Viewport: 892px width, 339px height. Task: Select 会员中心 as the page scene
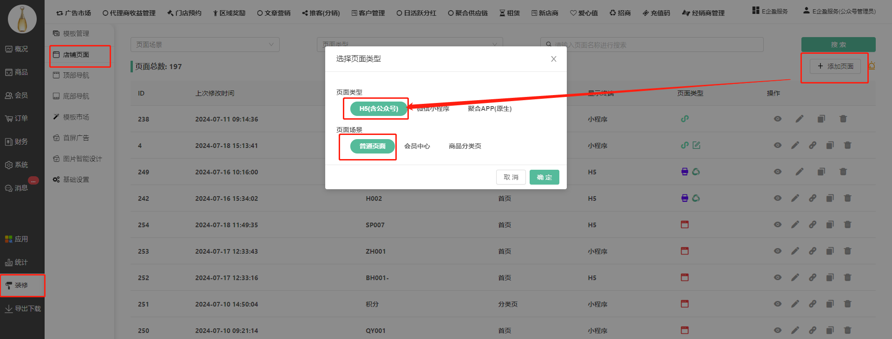coord(417,146)
